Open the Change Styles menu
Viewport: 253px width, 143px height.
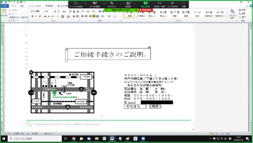pyautogui.click(x=233, y=14)
